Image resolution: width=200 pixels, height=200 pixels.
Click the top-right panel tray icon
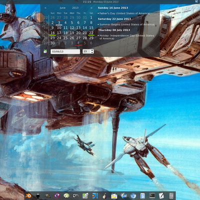pos(196,1)
